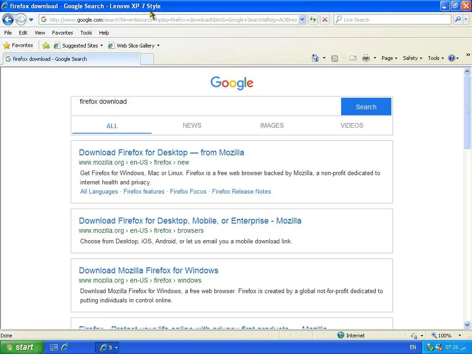Click the Live Search input box

click(392, 19)
